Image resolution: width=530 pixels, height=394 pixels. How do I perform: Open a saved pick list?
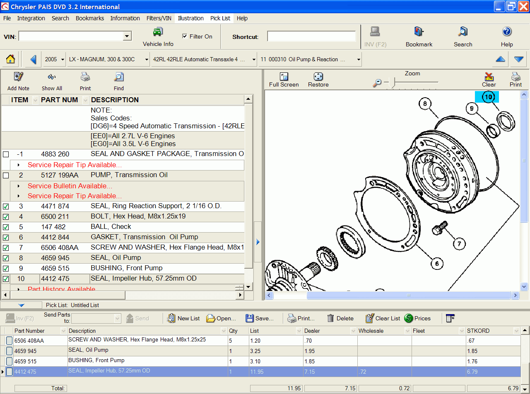[221, 318]
